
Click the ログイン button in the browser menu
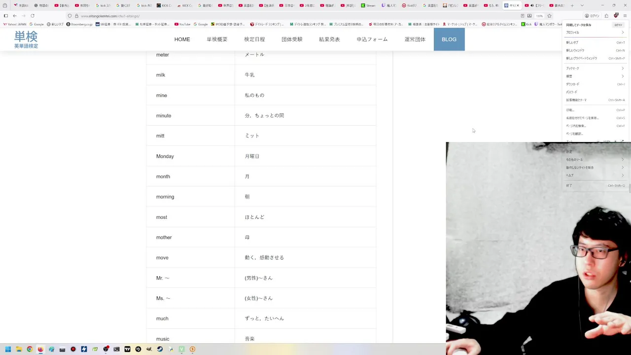(618, 25)
